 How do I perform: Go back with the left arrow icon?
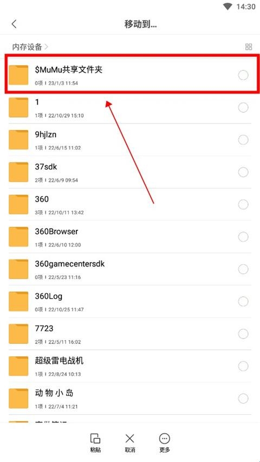click(x=14, y=24)
